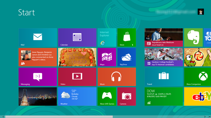Image resolution: width=211 pixels, height=118 pixels.
Task: Open the eBay tile
Action: (198, 96)
